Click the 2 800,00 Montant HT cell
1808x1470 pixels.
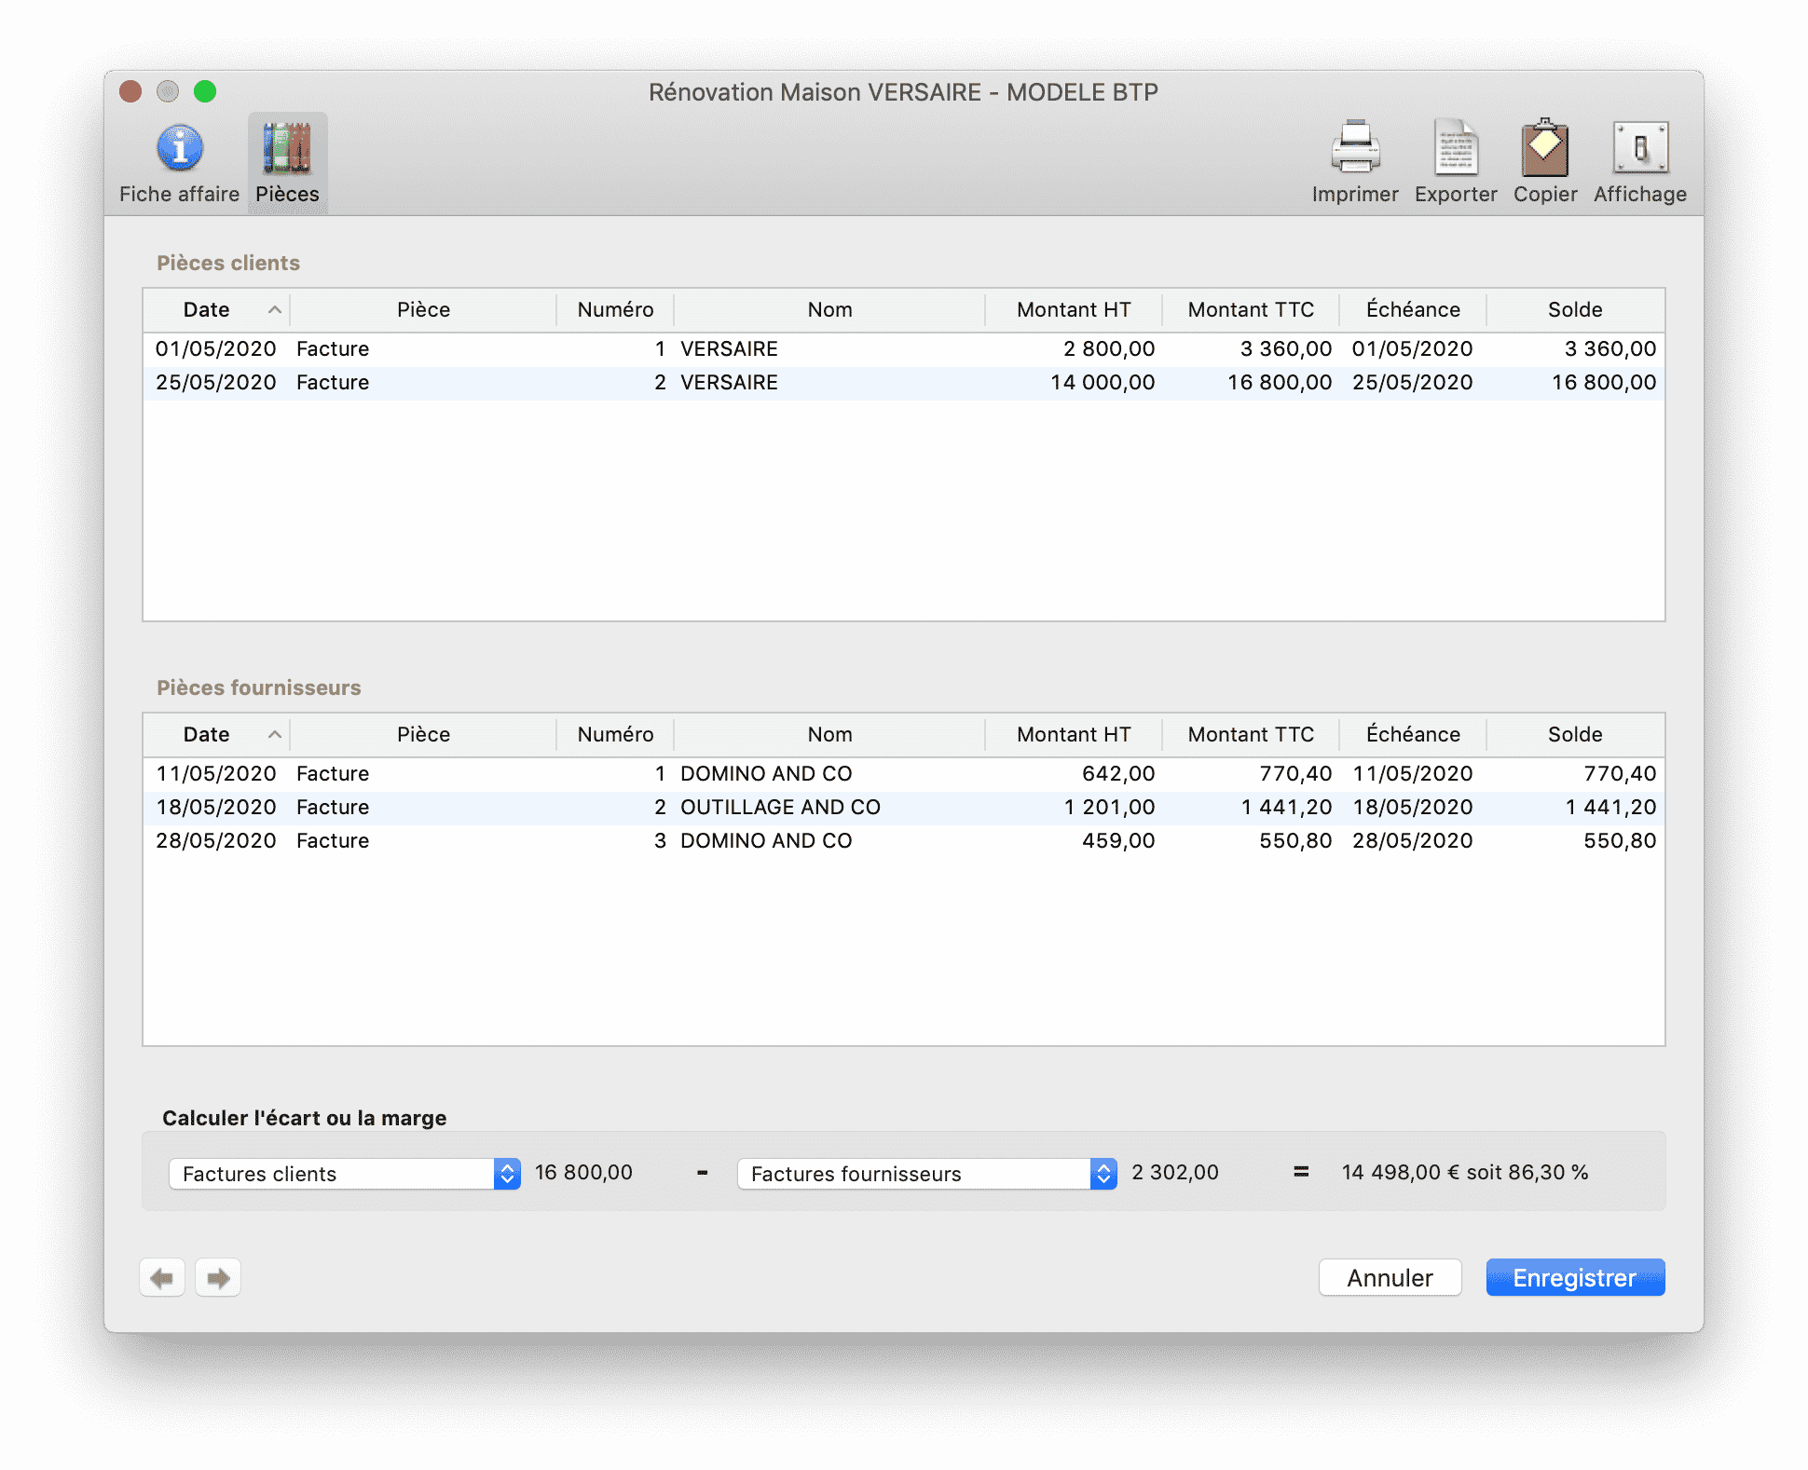[1109, 348]
